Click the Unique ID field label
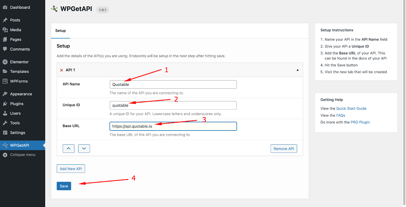This screenshot has width=406, height=207. pos(71,105)
